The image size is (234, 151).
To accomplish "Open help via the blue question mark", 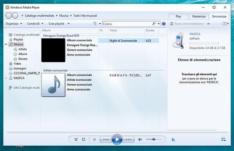I will click(164, 24).
